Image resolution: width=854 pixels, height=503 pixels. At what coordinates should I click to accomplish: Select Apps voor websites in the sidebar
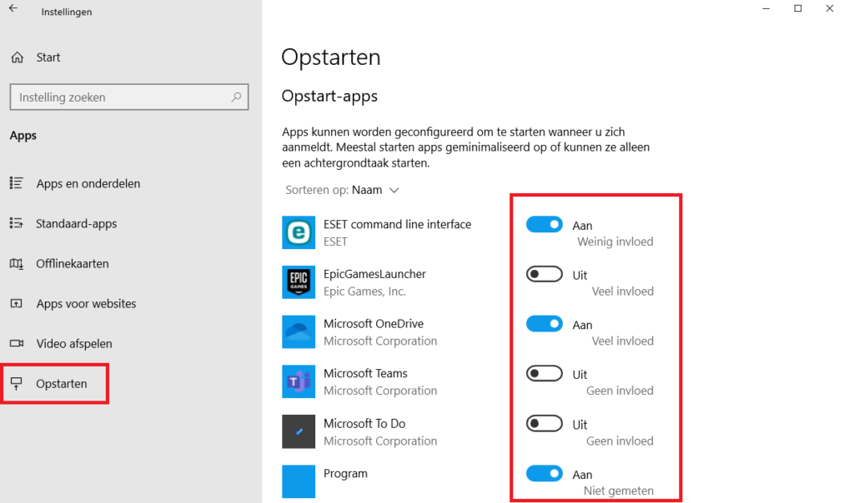(x=86, y=303)
